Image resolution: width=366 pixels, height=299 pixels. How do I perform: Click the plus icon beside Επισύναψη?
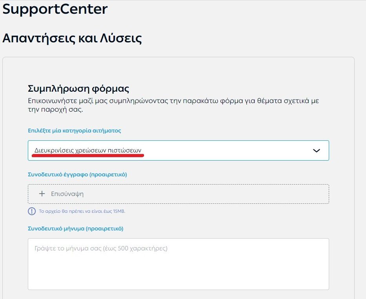pyautogui.click(x=42, y=194)
